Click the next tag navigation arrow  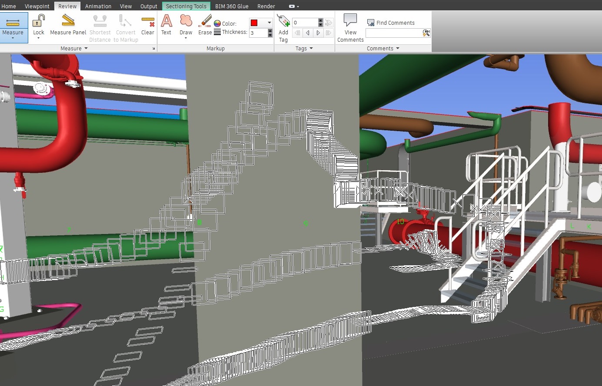coord(318,33)
